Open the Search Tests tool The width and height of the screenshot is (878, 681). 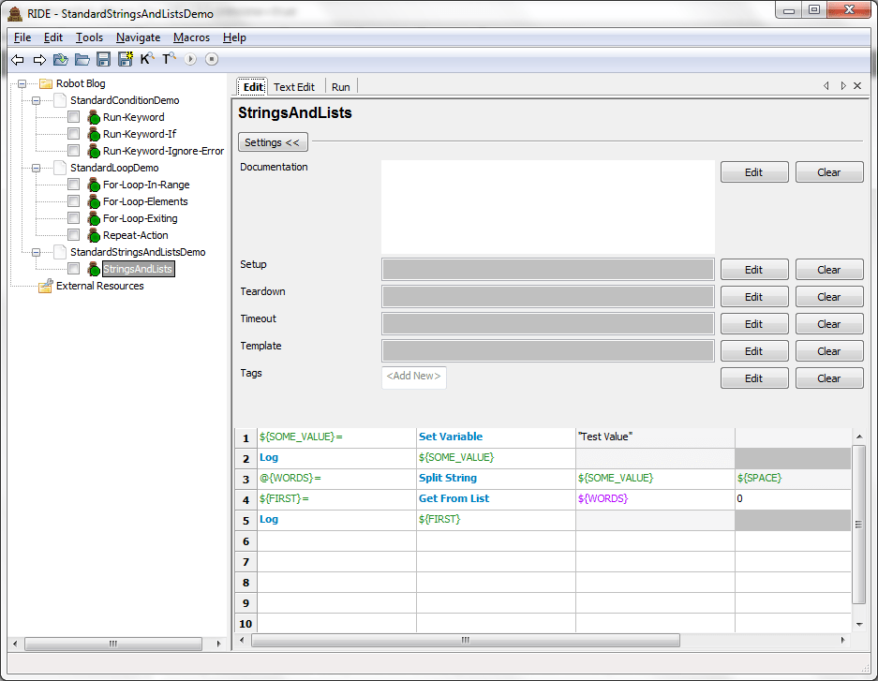tap(169, 60)
